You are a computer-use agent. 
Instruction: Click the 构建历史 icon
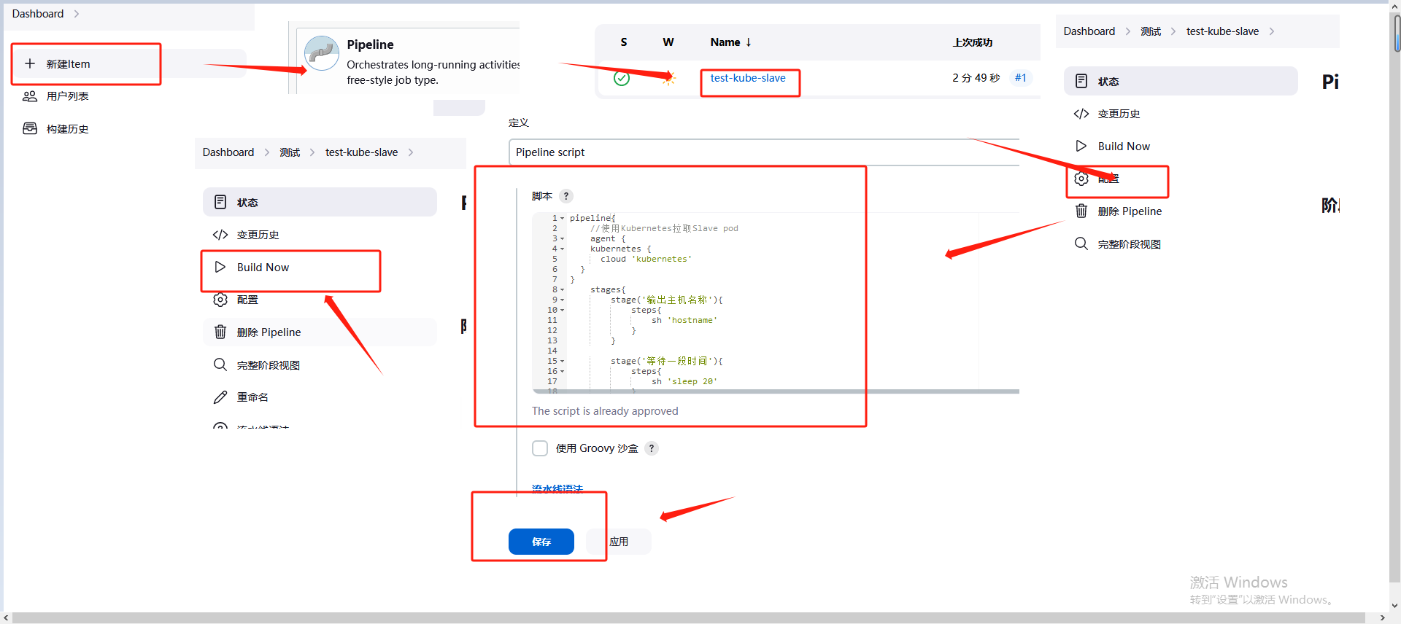[x=30, y=128]
